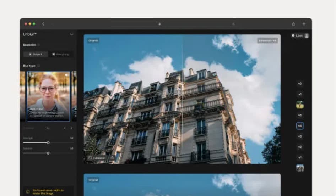Viewport: 336px width, 196px height.
Task: Select v2 version of the building image
Action: [x=300, y=147]
